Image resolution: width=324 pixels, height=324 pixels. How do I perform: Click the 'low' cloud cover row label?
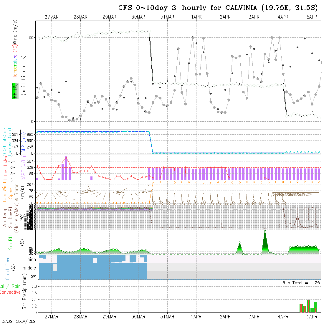tap(32, 276)
